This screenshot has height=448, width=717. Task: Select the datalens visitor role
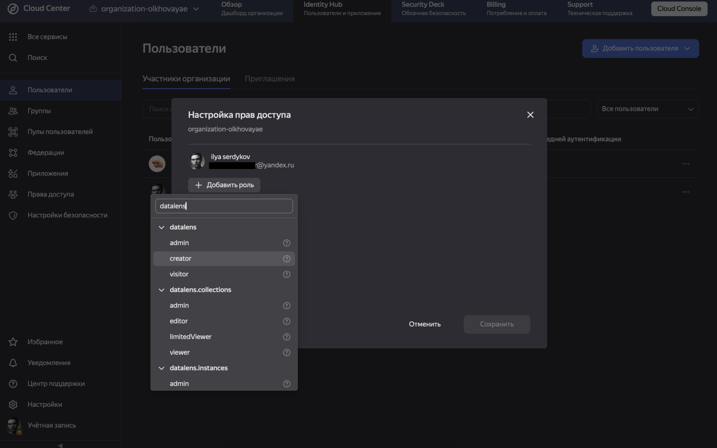[x=224, y=274]
